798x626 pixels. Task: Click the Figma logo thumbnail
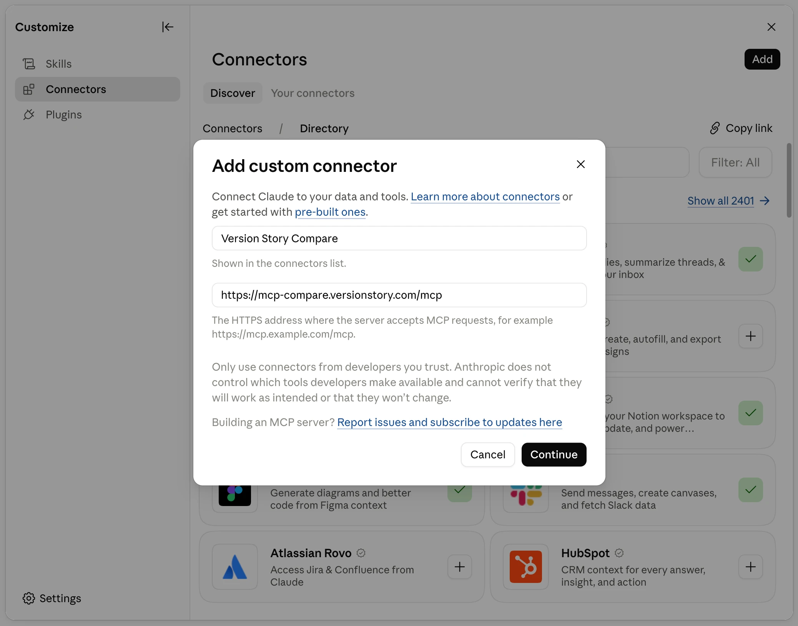tap(234, 496)
